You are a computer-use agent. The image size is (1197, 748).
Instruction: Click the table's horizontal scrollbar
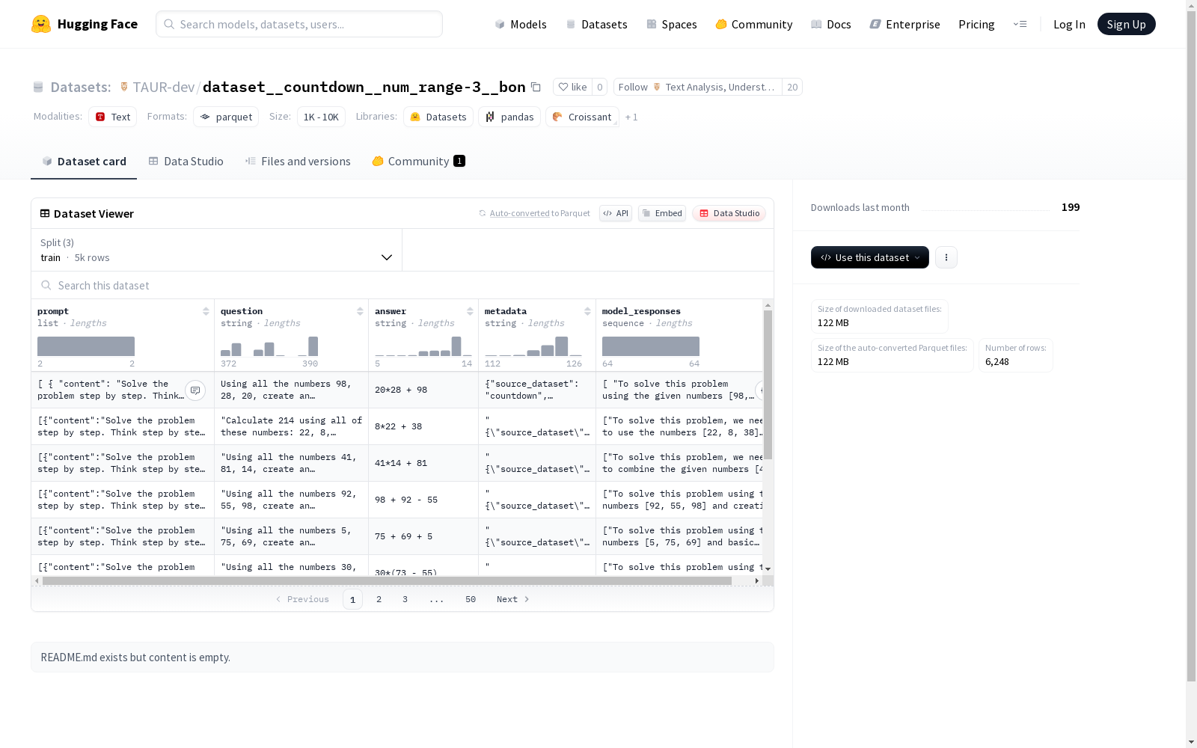[387, 580]
